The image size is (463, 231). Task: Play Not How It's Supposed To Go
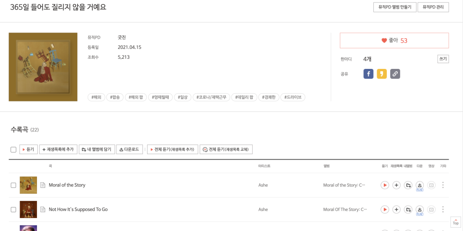(x=385, y=209)
